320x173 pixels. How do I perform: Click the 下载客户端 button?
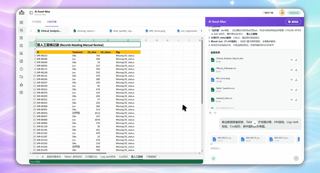(x=268, y=13)
